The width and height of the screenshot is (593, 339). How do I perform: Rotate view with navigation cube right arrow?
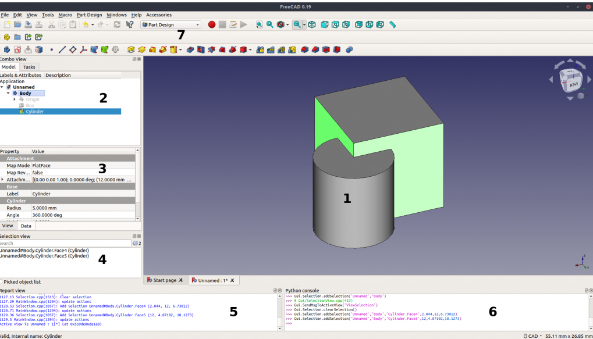click(589, 79)
